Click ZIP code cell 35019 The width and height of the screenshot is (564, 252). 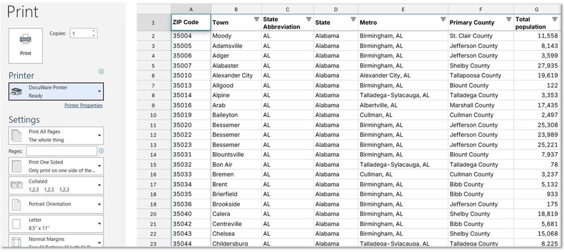click(191, 115)
